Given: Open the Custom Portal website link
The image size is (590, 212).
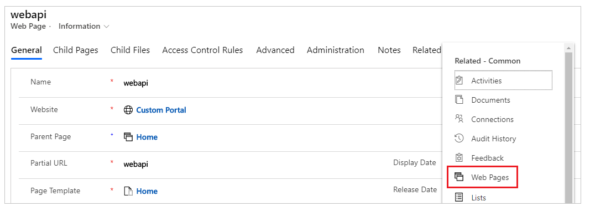Looking at the screenshot, I should pyautogui.click(x=161, y=110).
